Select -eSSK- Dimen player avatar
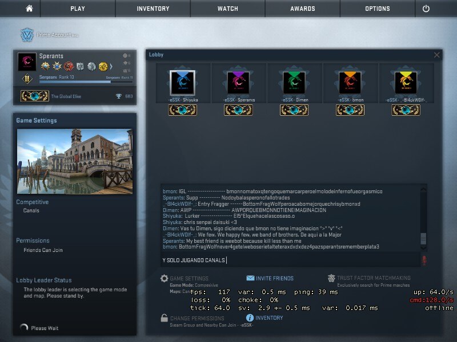Screen dimensions: 457x342 294,83
